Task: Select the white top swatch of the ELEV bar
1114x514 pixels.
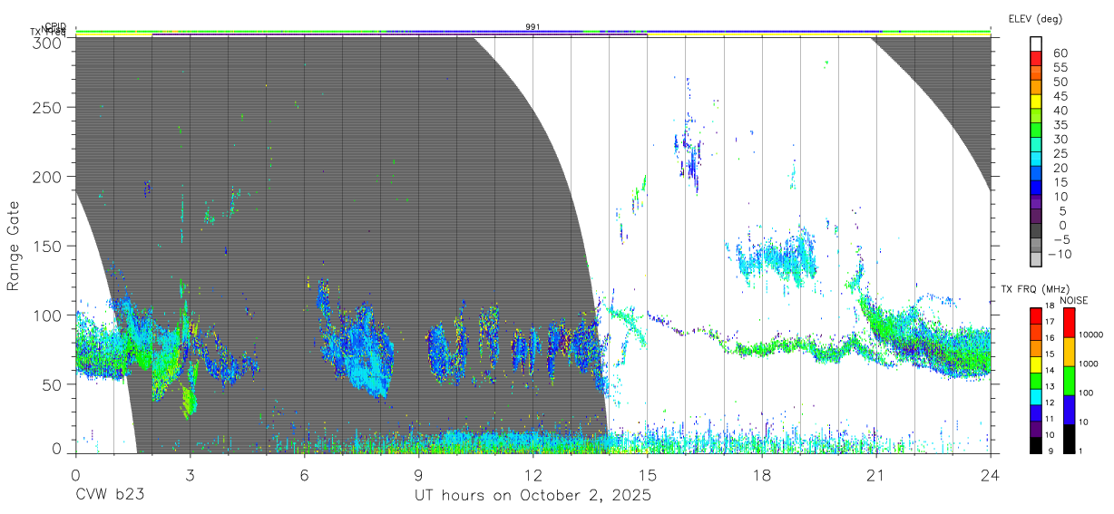Action: point(1037,43)
